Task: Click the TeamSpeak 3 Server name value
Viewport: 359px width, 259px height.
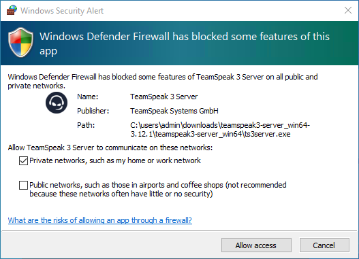Action: pyautogui.click(x=164, y=97)
